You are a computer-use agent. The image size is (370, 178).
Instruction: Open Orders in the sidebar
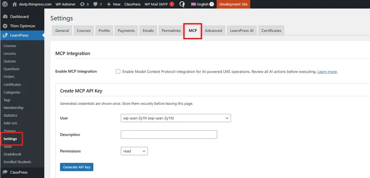coord(9,76)
